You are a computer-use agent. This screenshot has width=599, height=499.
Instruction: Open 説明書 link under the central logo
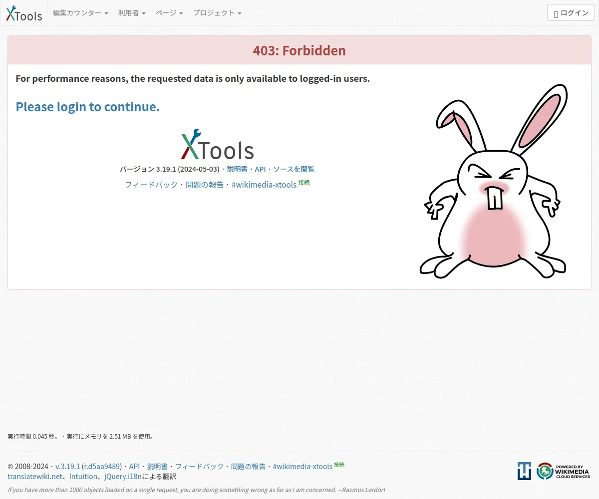coord(237,169)
